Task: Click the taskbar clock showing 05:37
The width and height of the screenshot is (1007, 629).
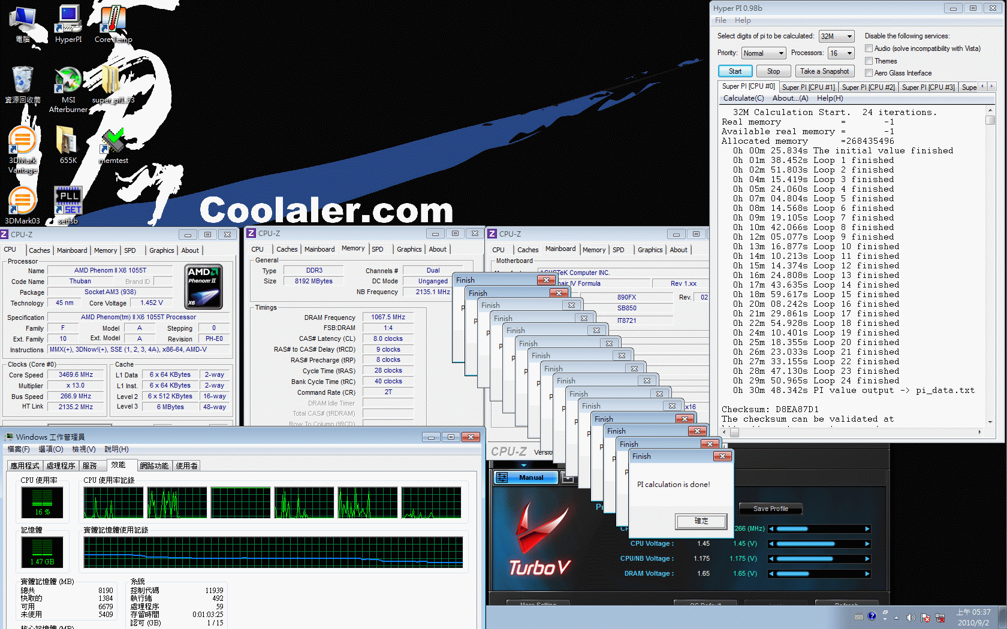Action: (x=973, y=617)
